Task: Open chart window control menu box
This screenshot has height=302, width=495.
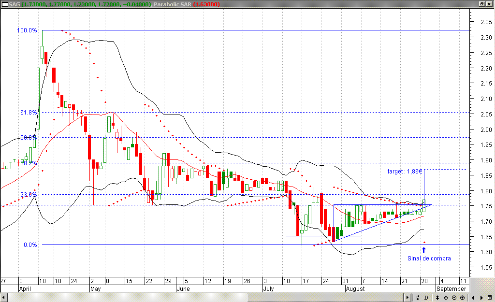Action: coord(5,4)
